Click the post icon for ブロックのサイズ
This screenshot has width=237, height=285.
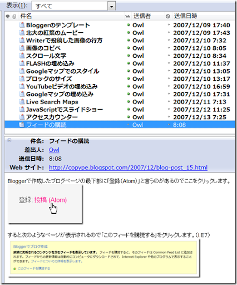pos(22,78)
